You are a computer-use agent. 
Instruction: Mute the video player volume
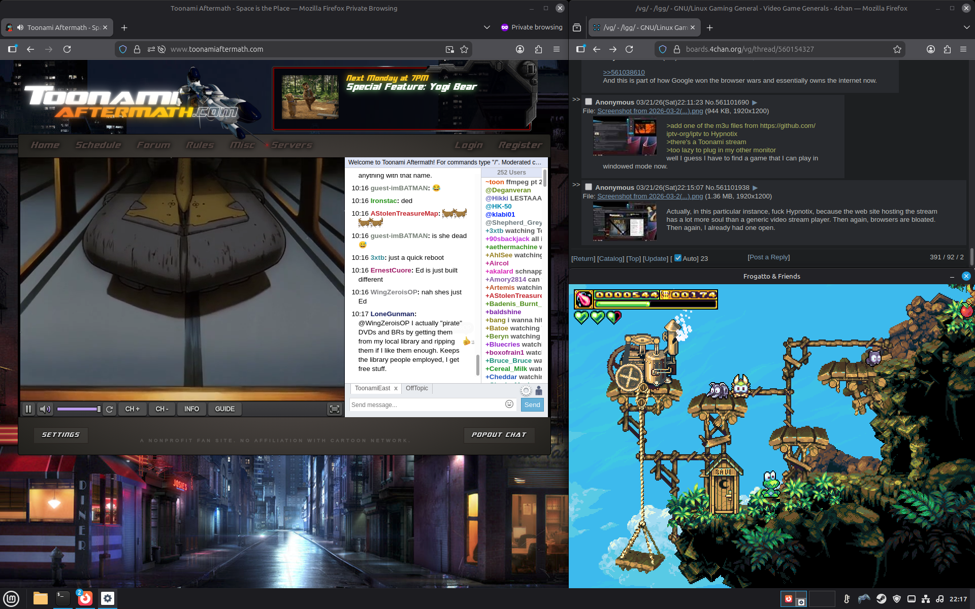(x=45, y=409)
